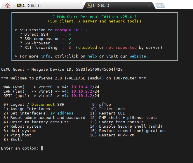
Task: Click the Netgate Device ID value
Action: pyautogui.click(x=99, y=70)
